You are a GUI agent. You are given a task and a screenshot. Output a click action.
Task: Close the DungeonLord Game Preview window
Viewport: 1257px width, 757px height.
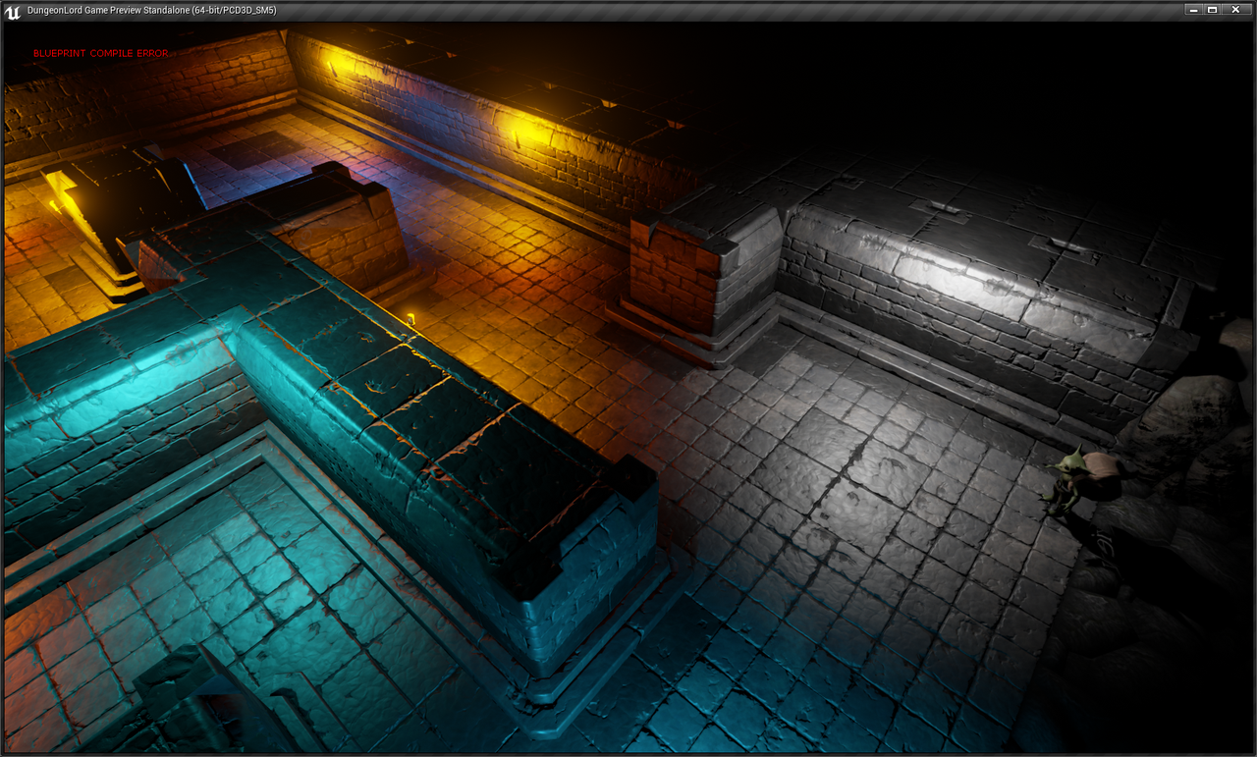coord(1235,9)
